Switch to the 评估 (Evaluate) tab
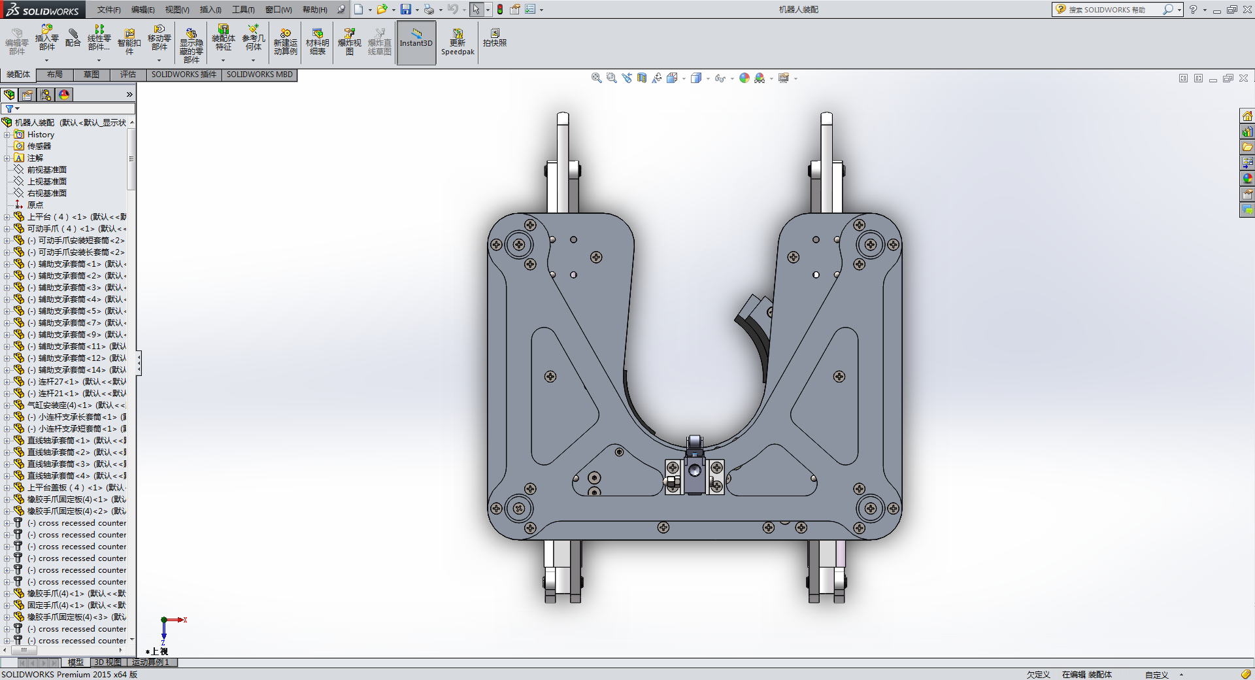The image size is (1255, 680). [x=128, y=75]
